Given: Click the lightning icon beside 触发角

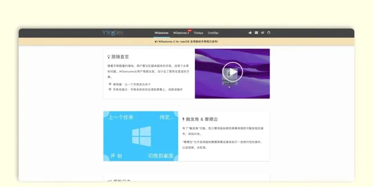Looking at the screenshot, I should pos(183,119).
